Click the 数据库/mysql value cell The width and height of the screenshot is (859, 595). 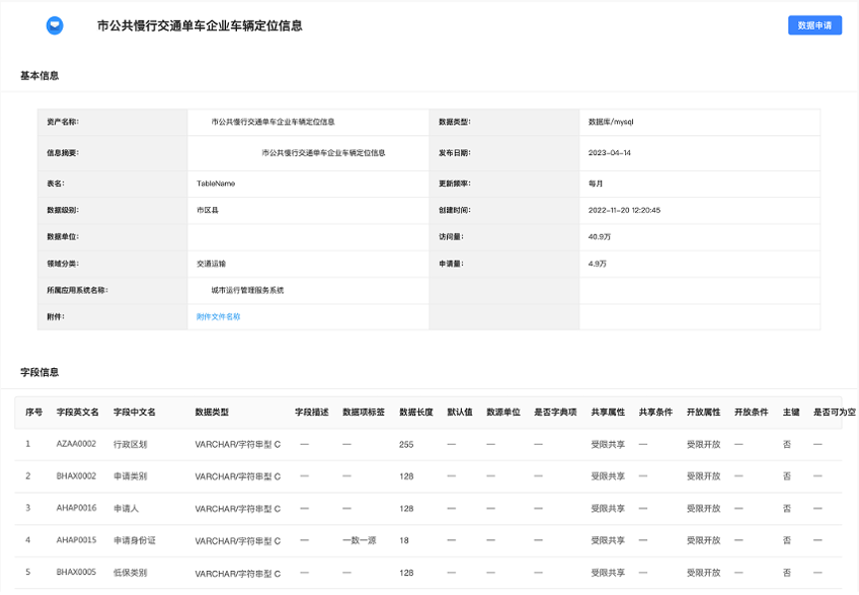[700, 122]
